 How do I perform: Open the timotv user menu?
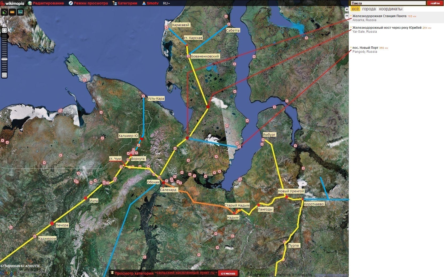tap(150, 3)
